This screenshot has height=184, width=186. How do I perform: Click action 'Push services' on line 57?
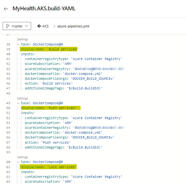48,142
